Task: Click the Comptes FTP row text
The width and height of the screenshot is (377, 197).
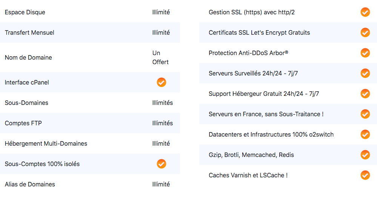Action: coord(23,123)
